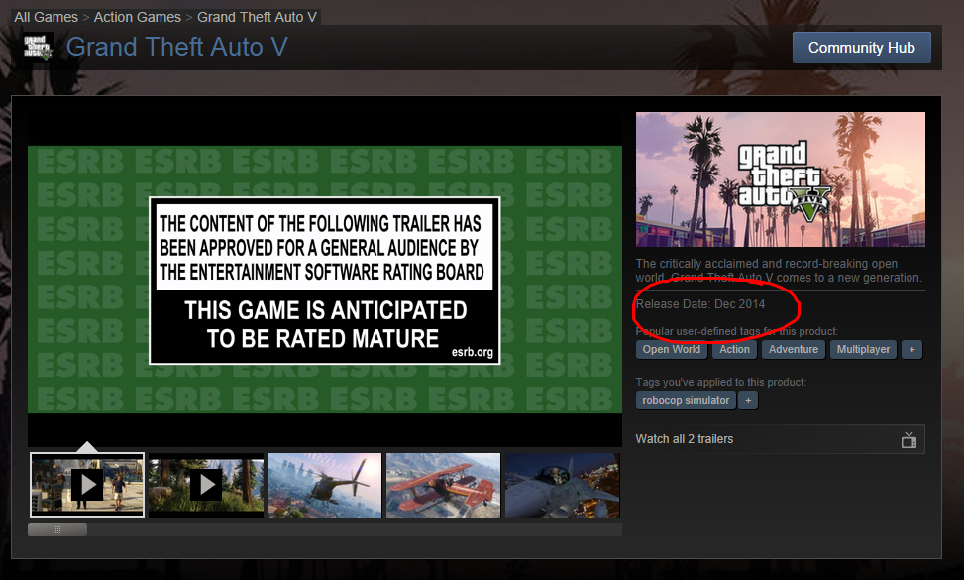Click the Grand Theft Auto V page title
This screenshot has height=580, width=964.
[176, 47]
